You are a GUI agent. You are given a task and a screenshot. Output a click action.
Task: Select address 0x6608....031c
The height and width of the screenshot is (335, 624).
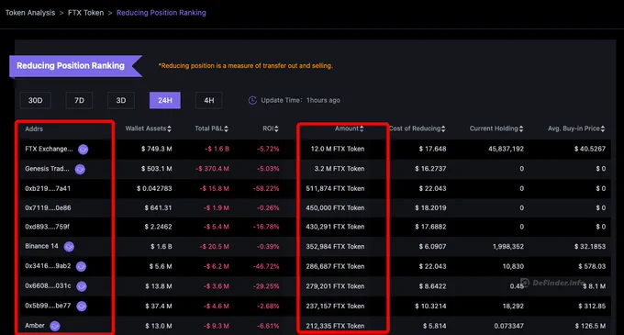(48, 285)
